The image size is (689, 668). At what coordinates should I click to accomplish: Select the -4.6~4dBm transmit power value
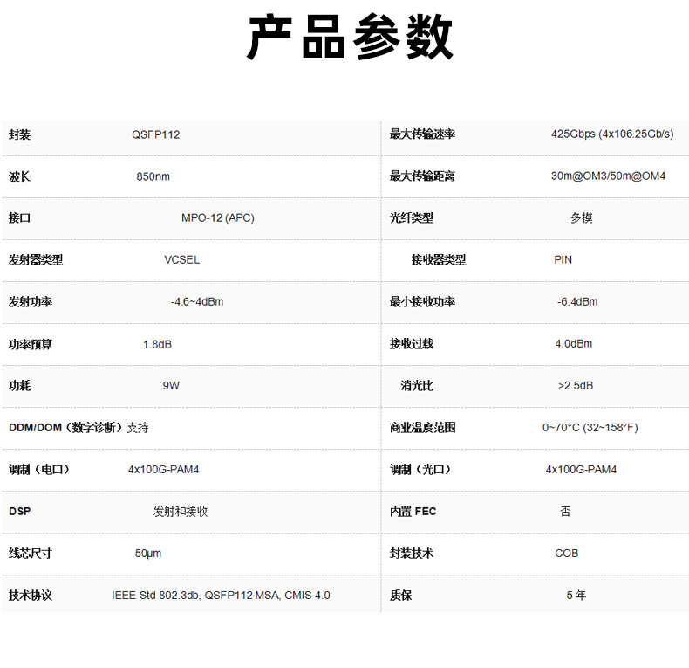coord(196,302)
